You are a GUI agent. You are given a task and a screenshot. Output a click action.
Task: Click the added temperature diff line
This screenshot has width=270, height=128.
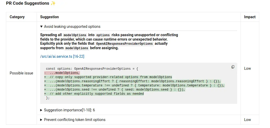135,85
